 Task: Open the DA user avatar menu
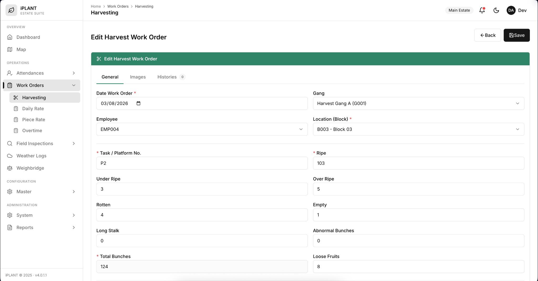click(511, 10)
